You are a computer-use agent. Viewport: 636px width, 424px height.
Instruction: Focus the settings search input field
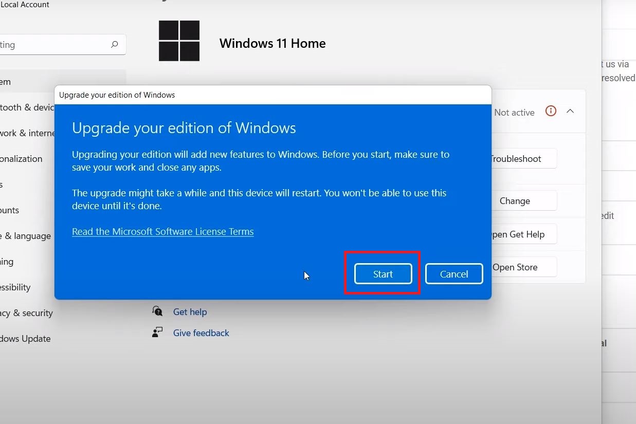[51, 45]
